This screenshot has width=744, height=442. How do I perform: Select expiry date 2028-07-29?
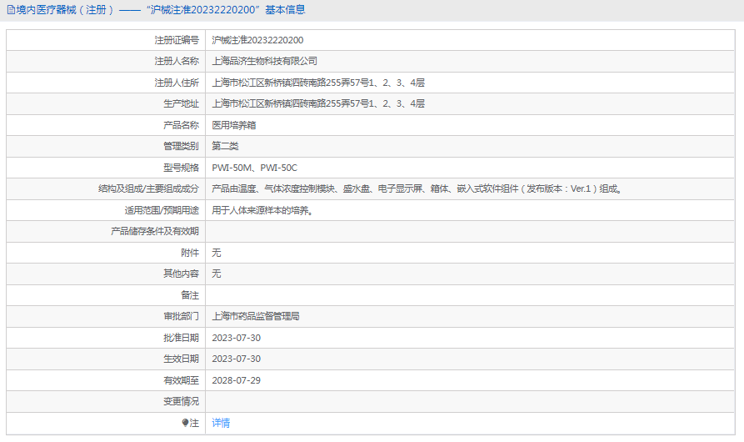coord(237,380)
